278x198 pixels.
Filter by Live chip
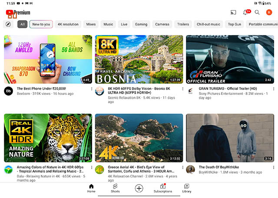pos(124,24)
